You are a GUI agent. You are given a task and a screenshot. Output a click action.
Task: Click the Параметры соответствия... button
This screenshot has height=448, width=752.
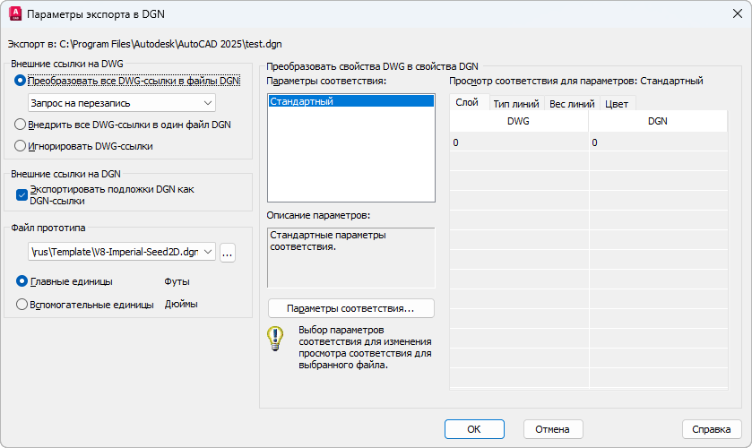coord(350,308)
